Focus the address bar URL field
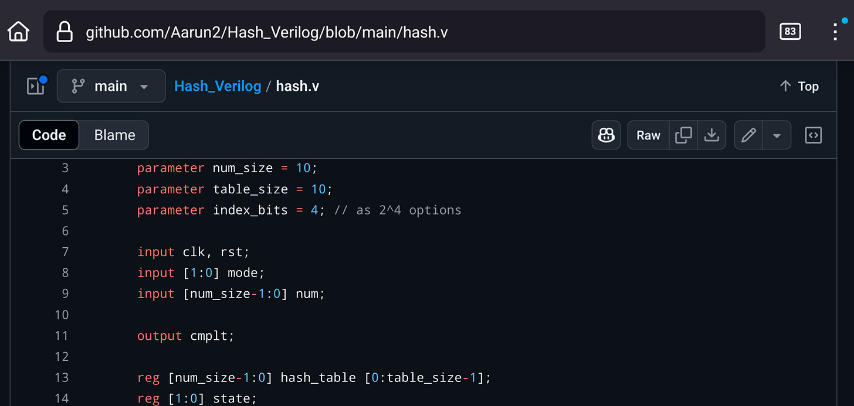 (x=404, y=32)
